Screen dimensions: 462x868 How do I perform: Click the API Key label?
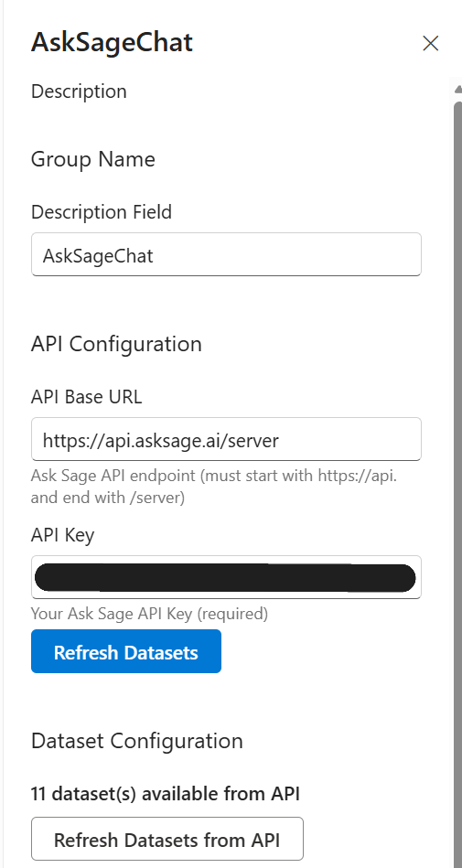62,535
